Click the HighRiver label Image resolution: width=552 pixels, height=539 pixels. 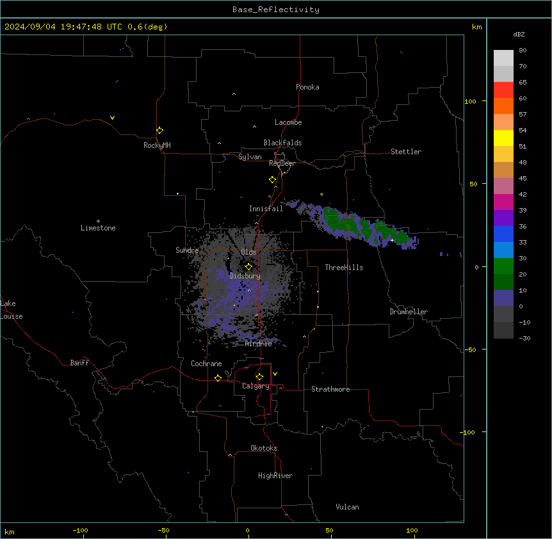click(x=275, y=476)
